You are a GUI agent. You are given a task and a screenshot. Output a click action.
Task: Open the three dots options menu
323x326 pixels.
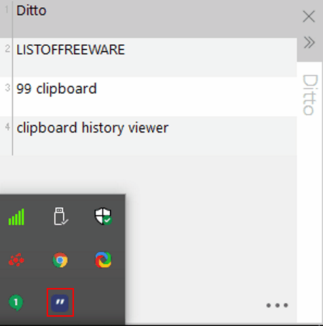(x=277, y=305)
